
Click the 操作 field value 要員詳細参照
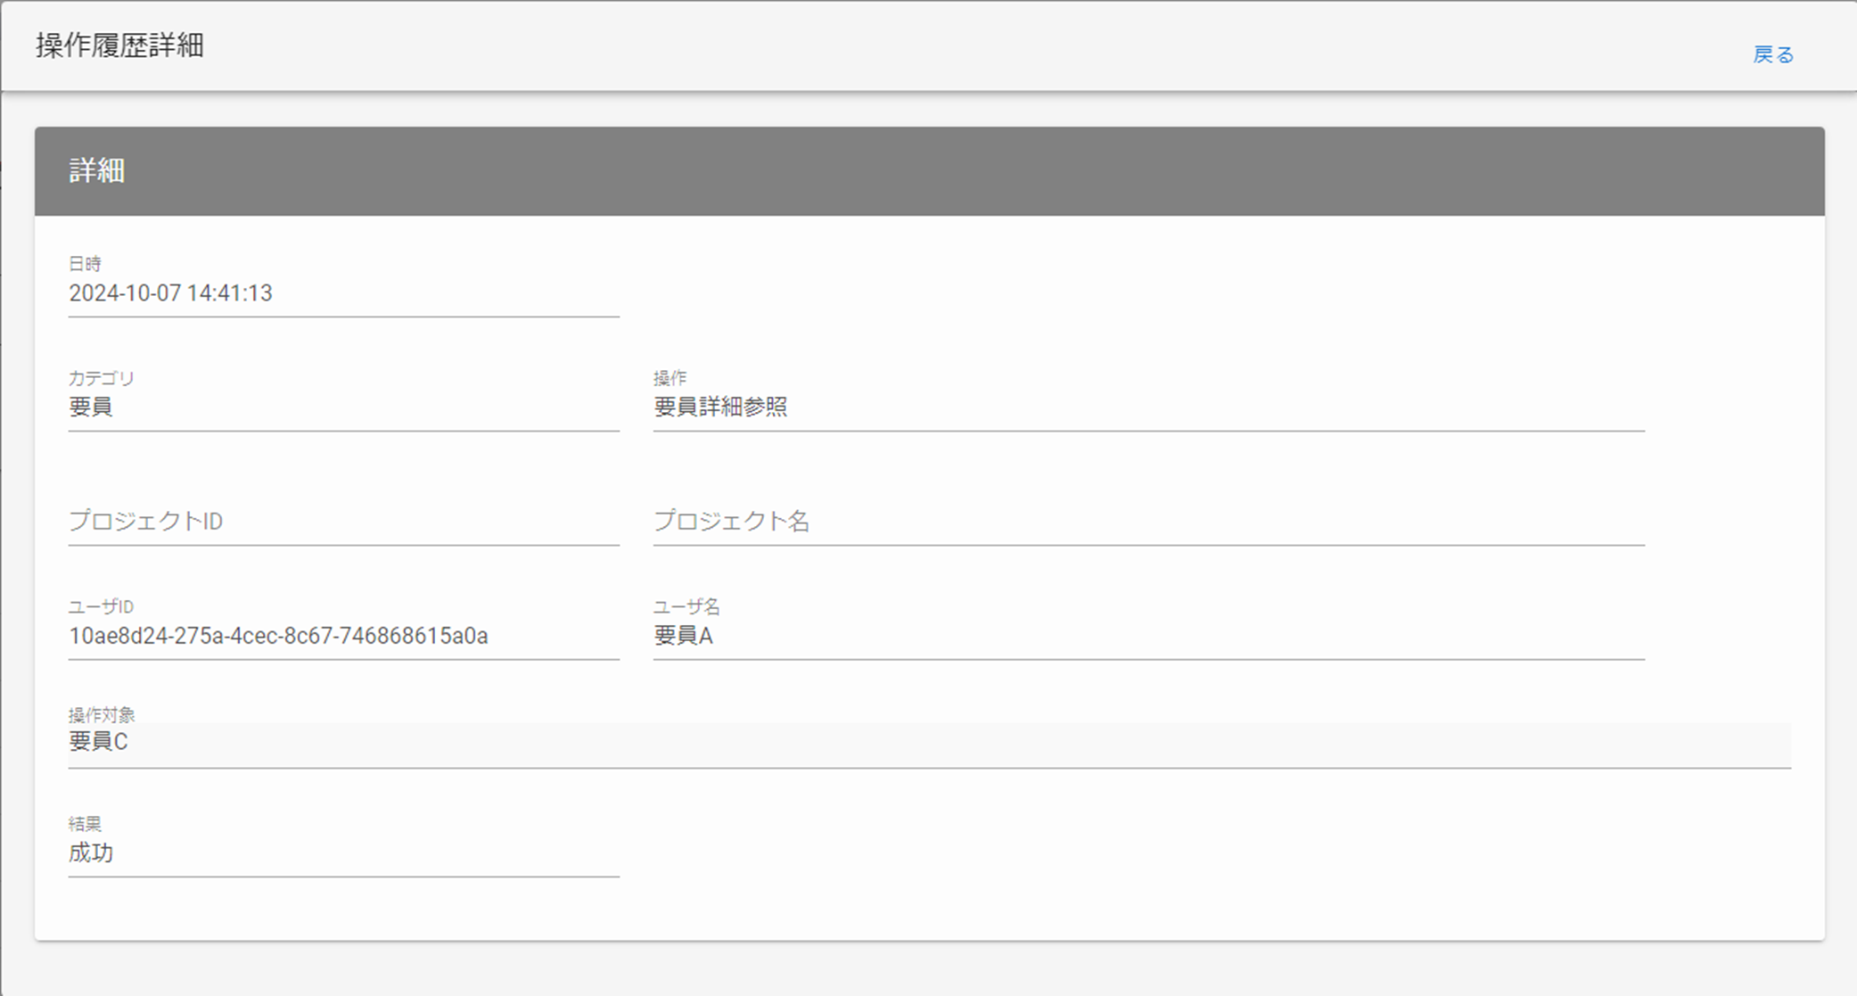pos(720,407)
